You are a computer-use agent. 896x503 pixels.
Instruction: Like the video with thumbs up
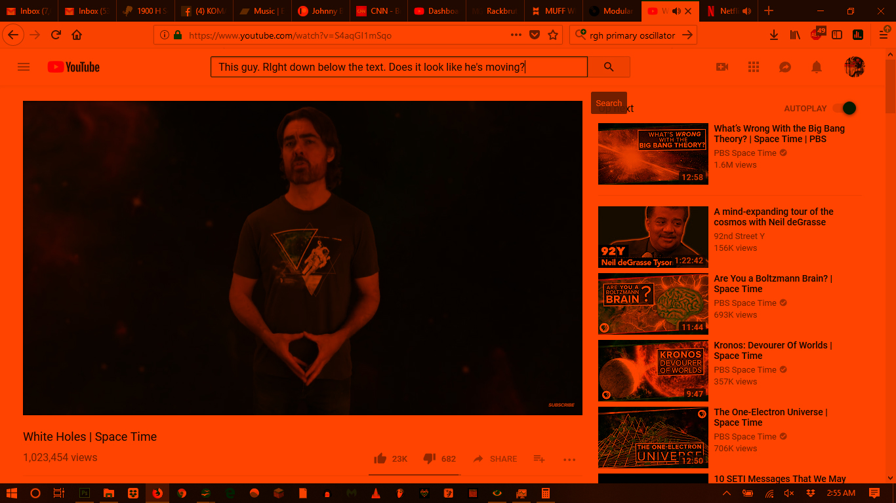tap(380, 458)
